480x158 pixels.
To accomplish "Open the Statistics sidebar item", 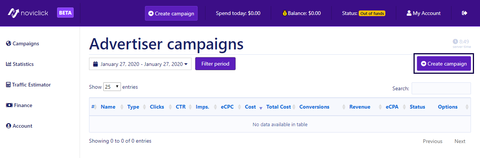I will [x=23, y=64].
